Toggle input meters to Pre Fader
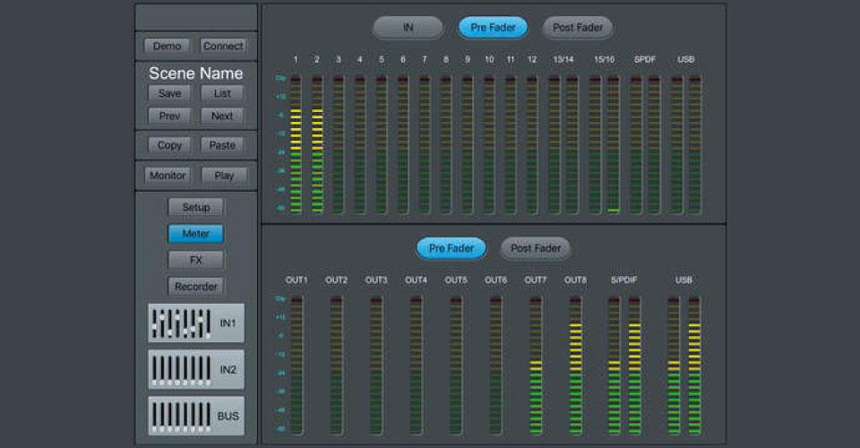 coord(493,28)
